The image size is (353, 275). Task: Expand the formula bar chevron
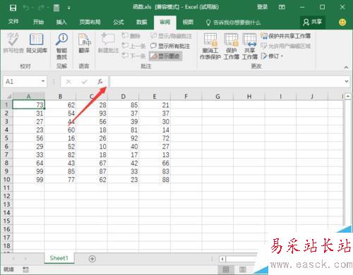(347, 81)
